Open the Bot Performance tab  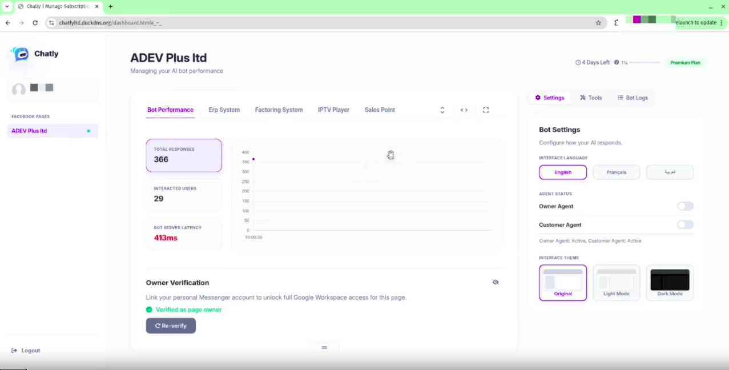tap(171, 110)
